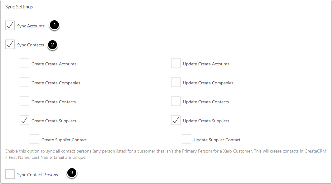Viewport: 332px width, 184px height.
Task: Click annotation marker number 2
Action: click(52, 45)
